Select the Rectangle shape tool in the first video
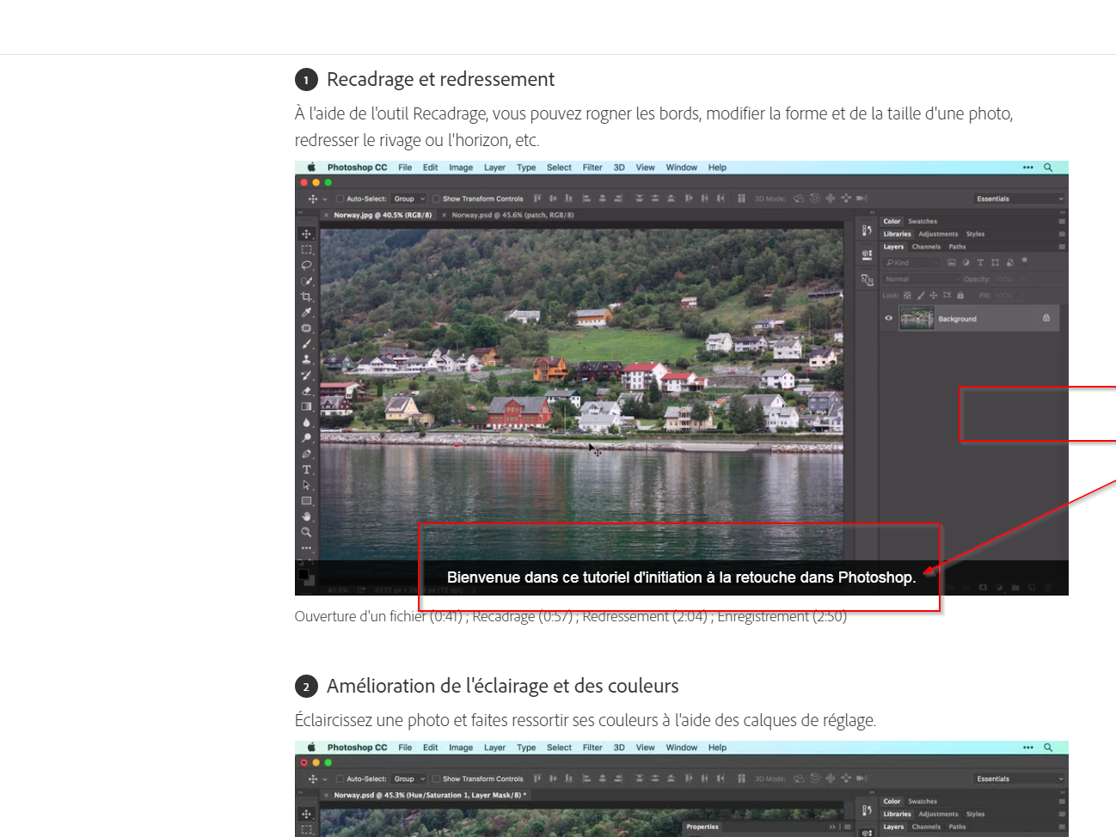 coord(306,500)
